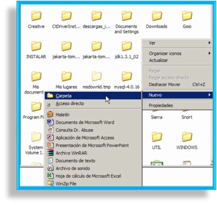Open the Program Files folder icon
This screenshot has height=205, width=217.
[x=36, y=106]
